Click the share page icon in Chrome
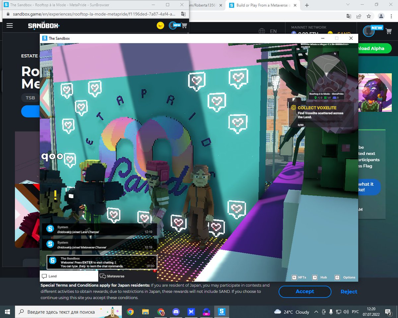398x318 pixels. coord(359,16)
